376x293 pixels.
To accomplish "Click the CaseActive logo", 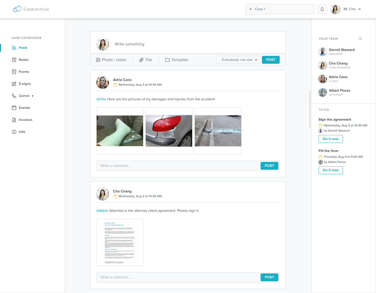I will tap(31, 9).
